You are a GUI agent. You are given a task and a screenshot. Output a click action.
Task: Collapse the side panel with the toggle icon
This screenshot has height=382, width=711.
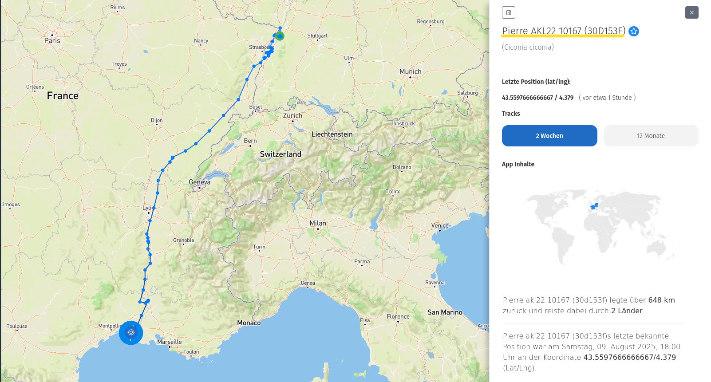pyautogui.click(x=508, y=12)
